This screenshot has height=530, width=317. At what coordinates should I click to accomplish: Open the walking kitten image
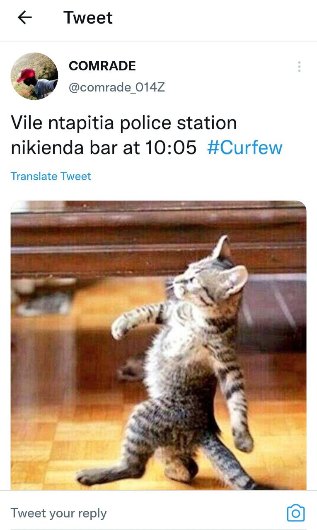pyautogui.click(x=158, y=345)
